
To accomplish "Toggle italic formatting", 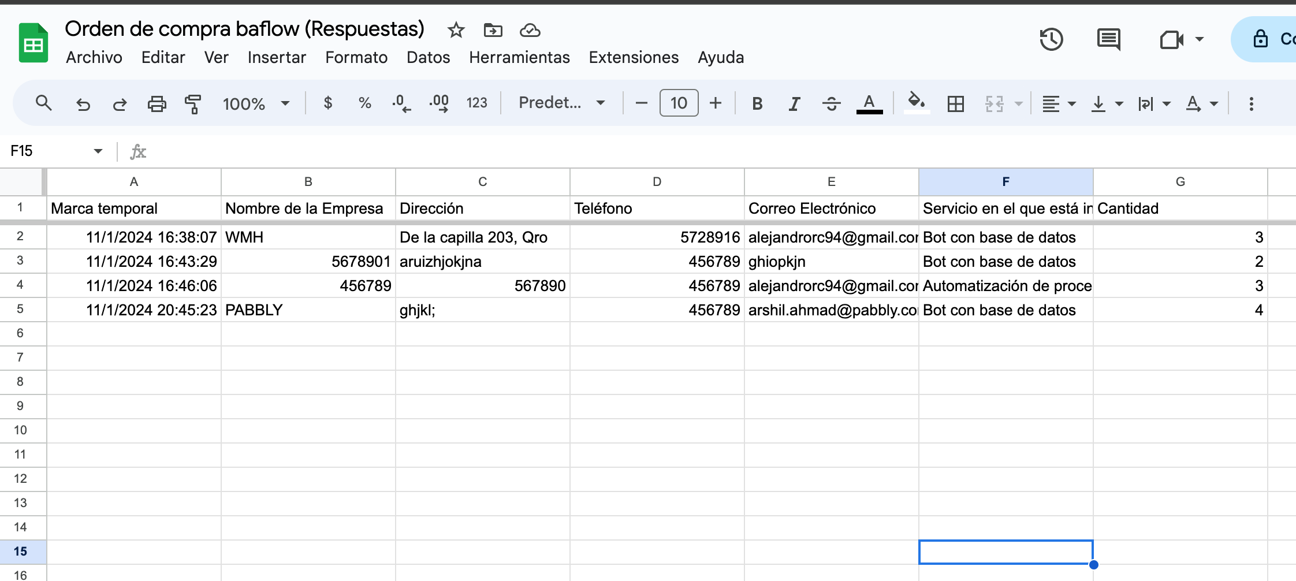I will 794,104.
